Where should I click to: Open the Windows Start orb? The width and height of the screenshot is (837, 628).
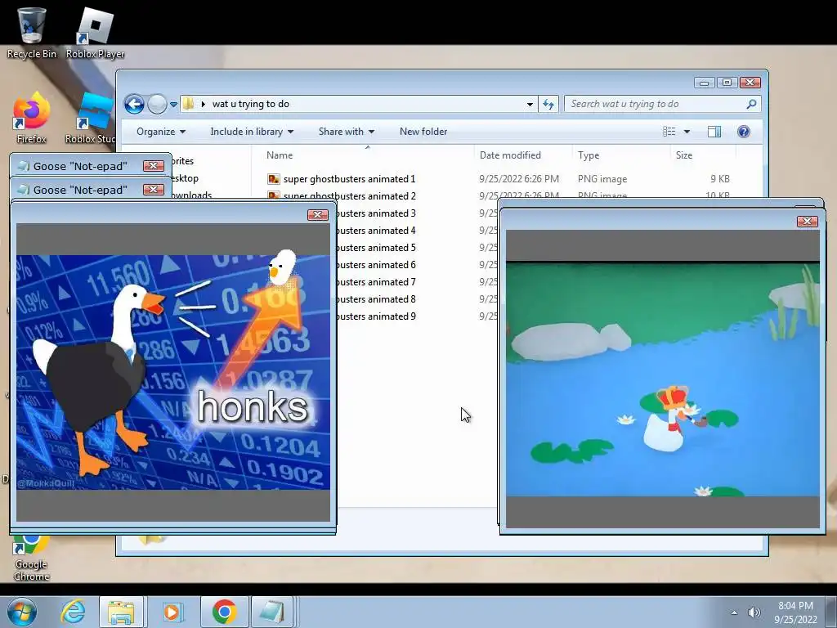coord(22,612)
